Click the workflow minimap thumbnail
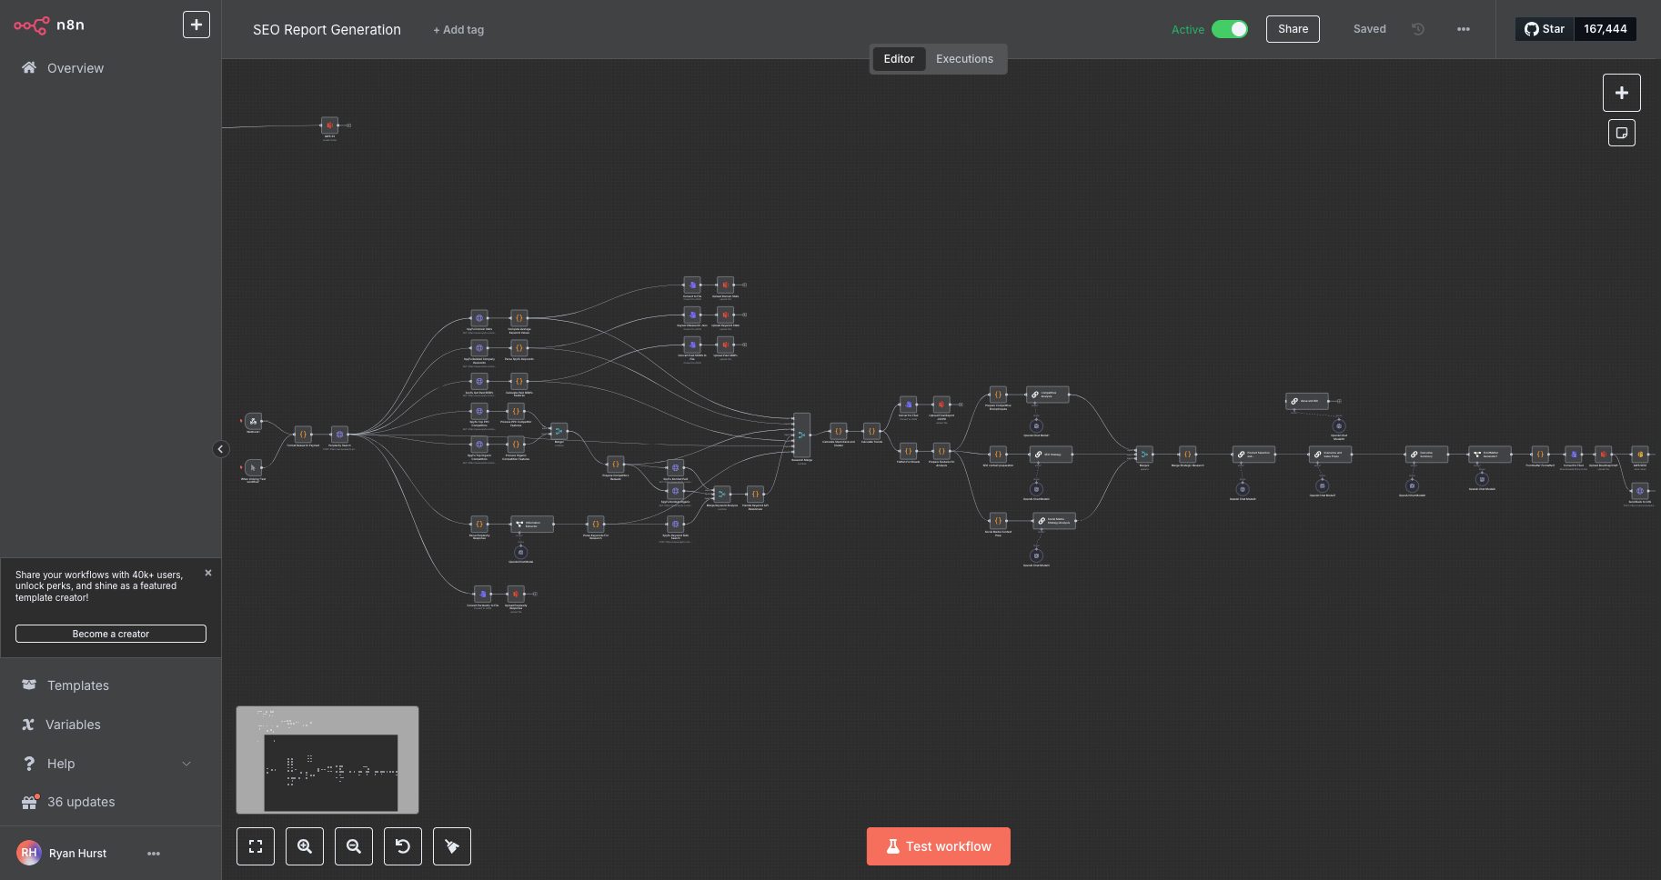The width and height of the screenshot is (1661, 880). tap(327, 760)
